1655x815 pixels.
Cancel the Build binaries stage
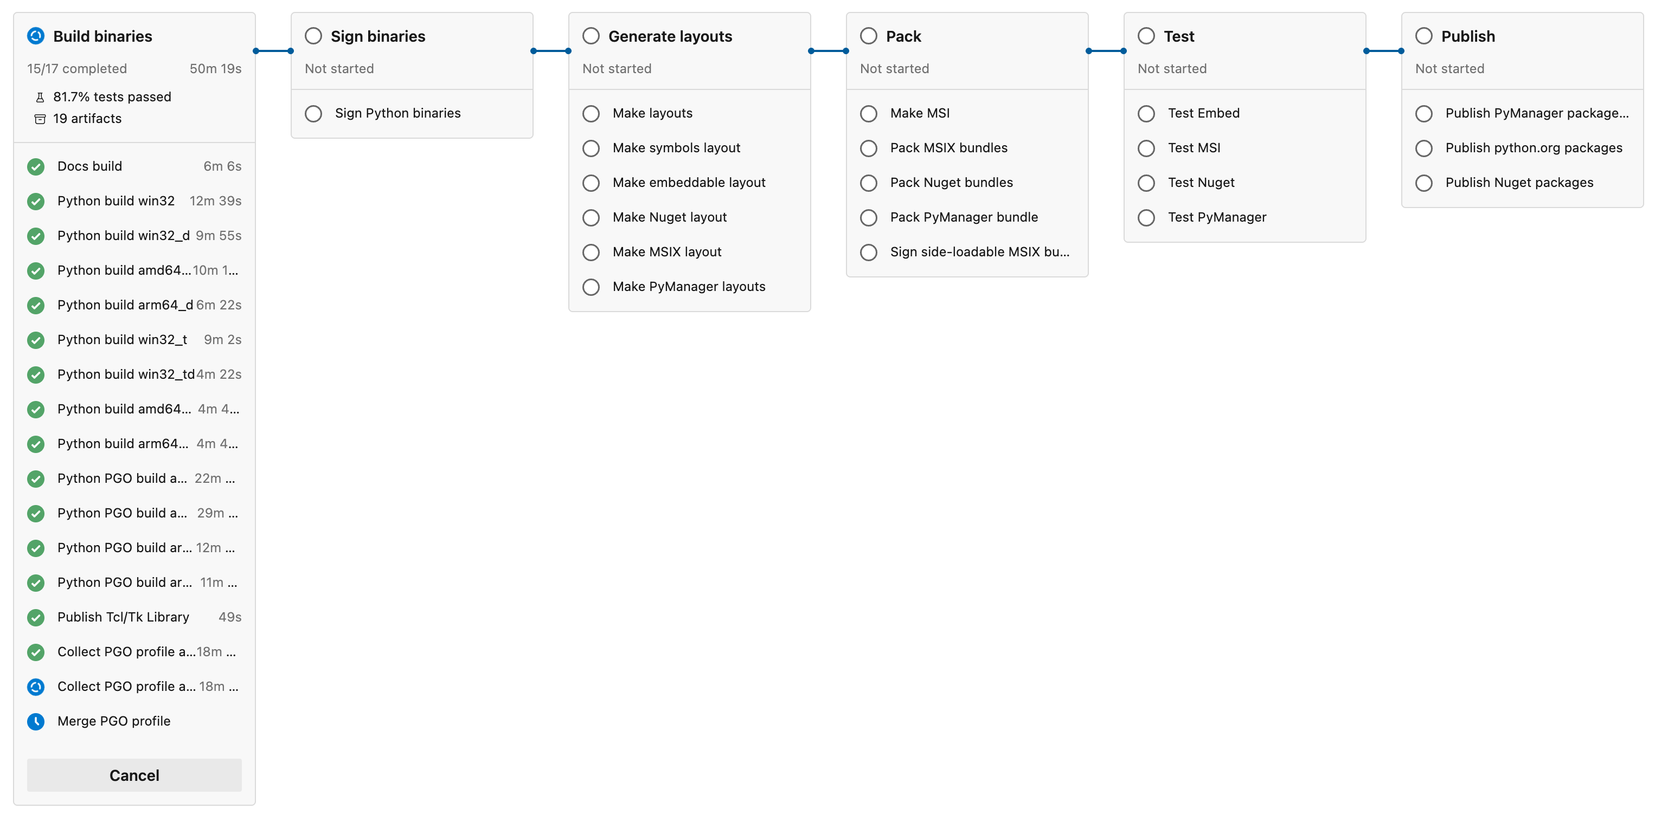134,775
